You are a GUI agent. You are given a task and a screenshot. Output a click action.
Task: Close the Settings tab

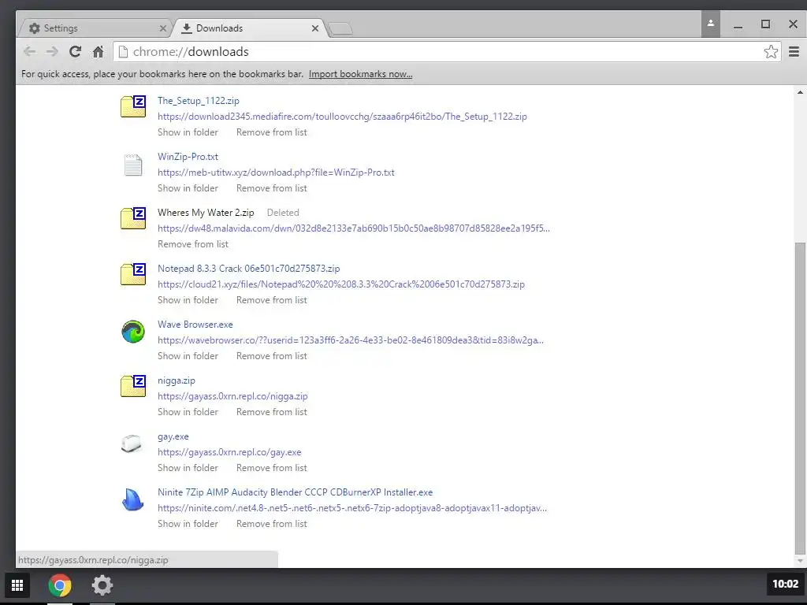point(162,28)
